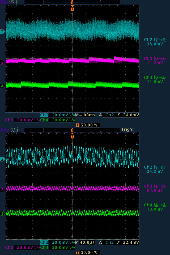
Task: Select the highlighted Ch2 scale label in upper capture
Action: tap(44, 115)
